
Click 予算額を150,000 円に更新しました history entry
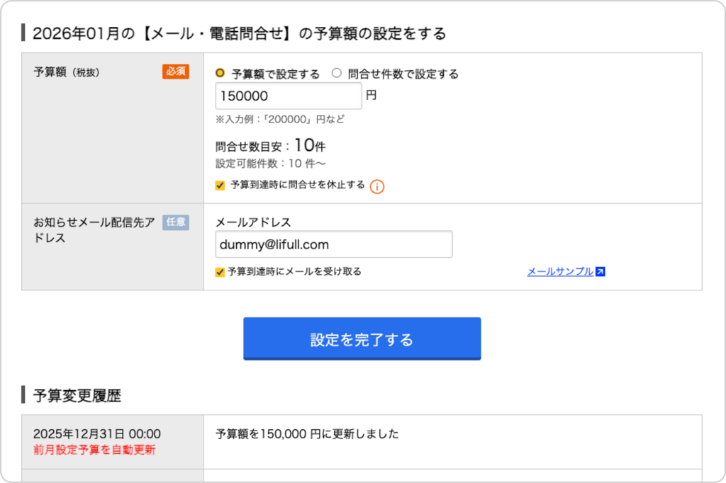pyautogui.click(x=307, y=433)
